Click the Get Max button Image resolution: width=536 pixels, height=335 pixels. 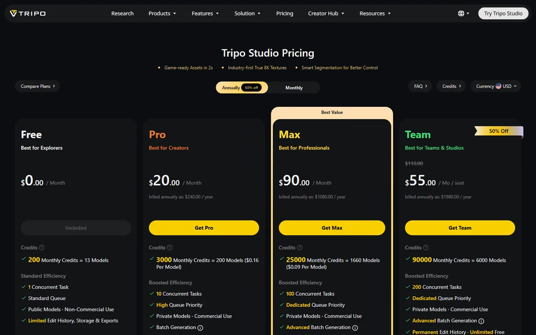pos(332,228)
